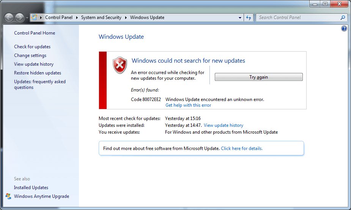This screenshot has height=210, width=351.
Task: Click 'Windows could not search for new updates' title
Action: coord(188,60)
